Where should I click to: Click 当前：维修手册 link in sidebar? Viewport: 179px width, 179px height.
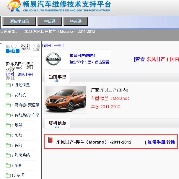[x=19, y=74]
